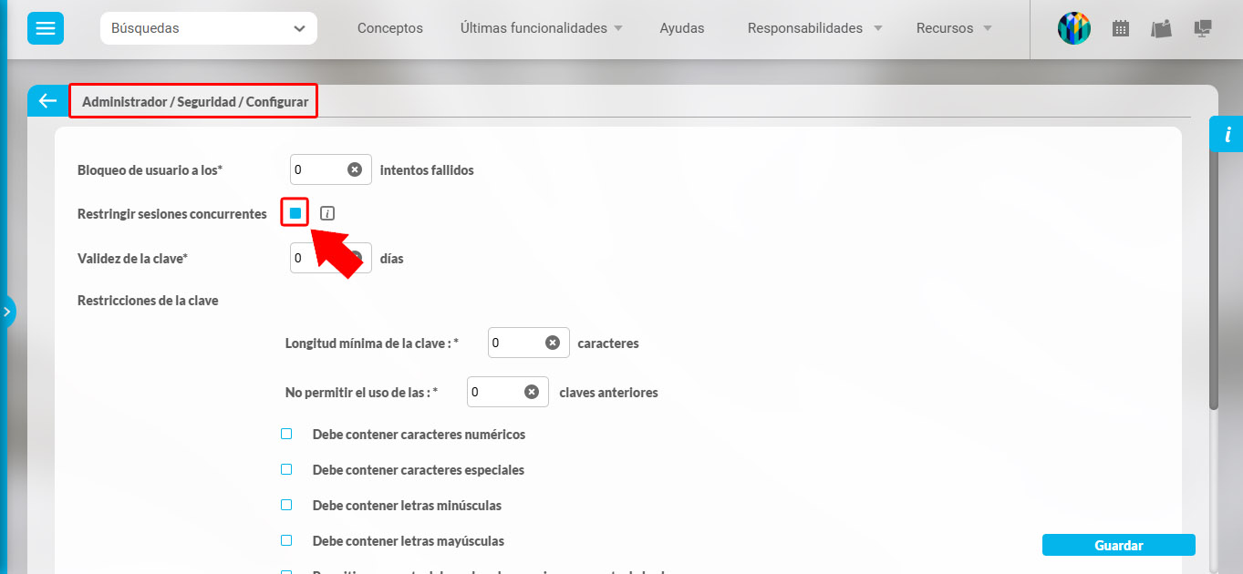This screenshot has width=1243, height=574.
Task: Open the hamburger navigation menu
Action: [45, 28]
